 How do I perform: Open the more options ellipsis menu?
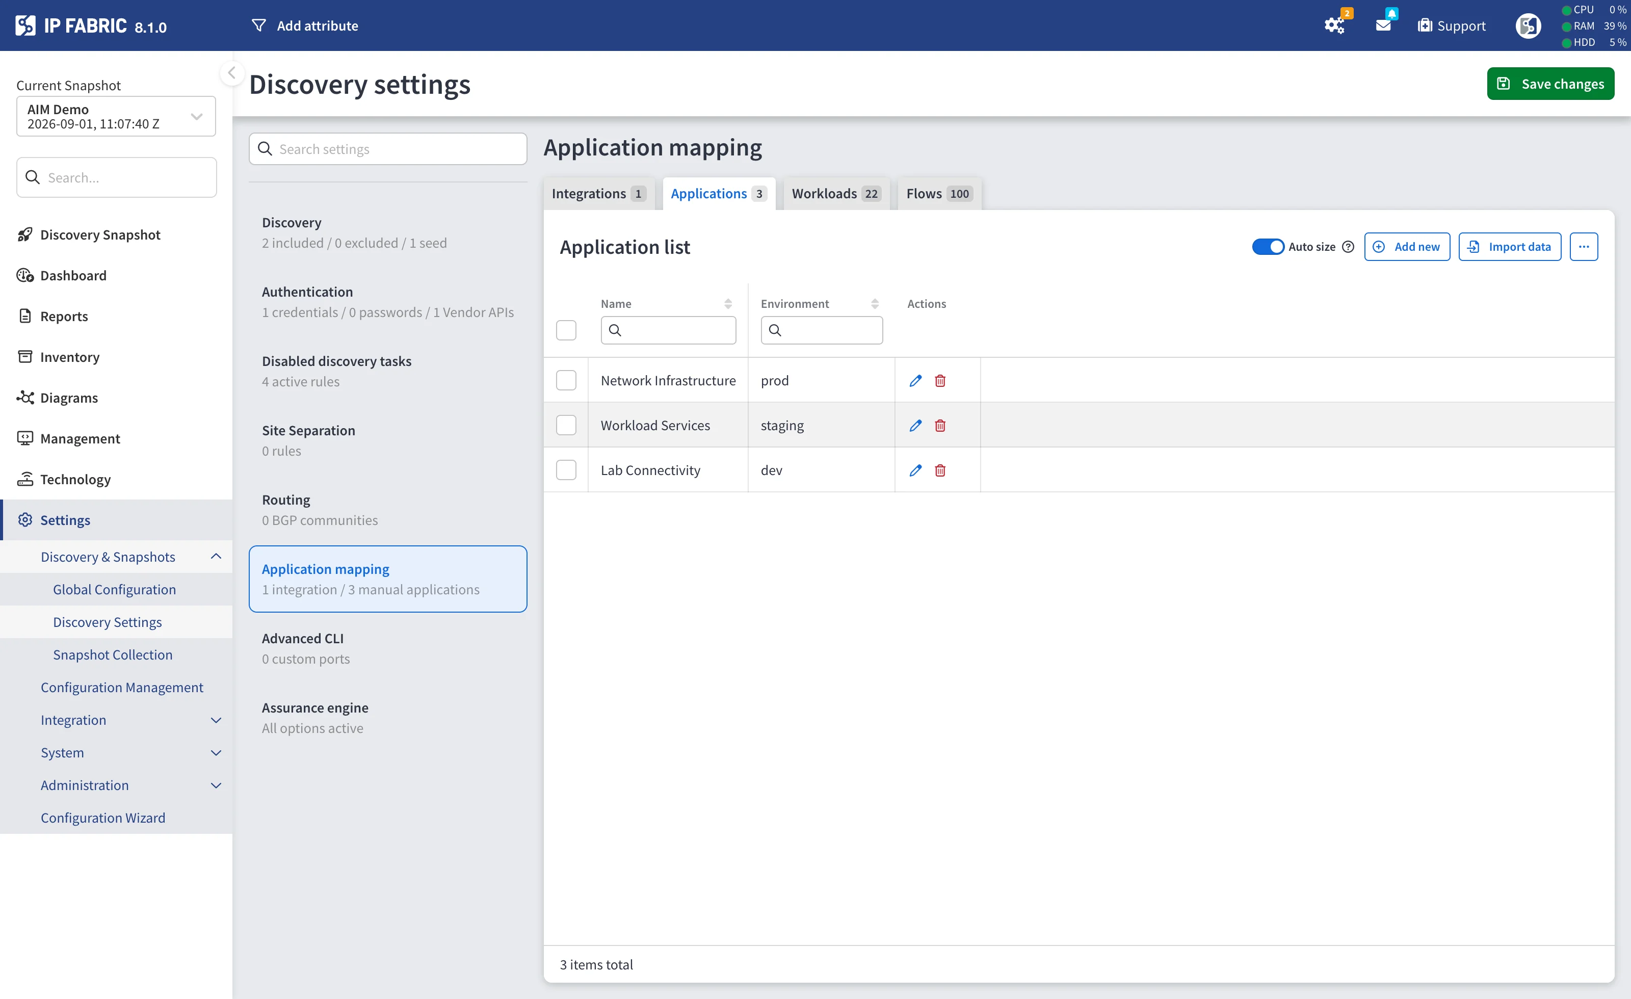coord(1583,247)
